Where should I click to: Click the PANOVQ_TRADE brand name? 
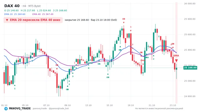coord(20,109)
